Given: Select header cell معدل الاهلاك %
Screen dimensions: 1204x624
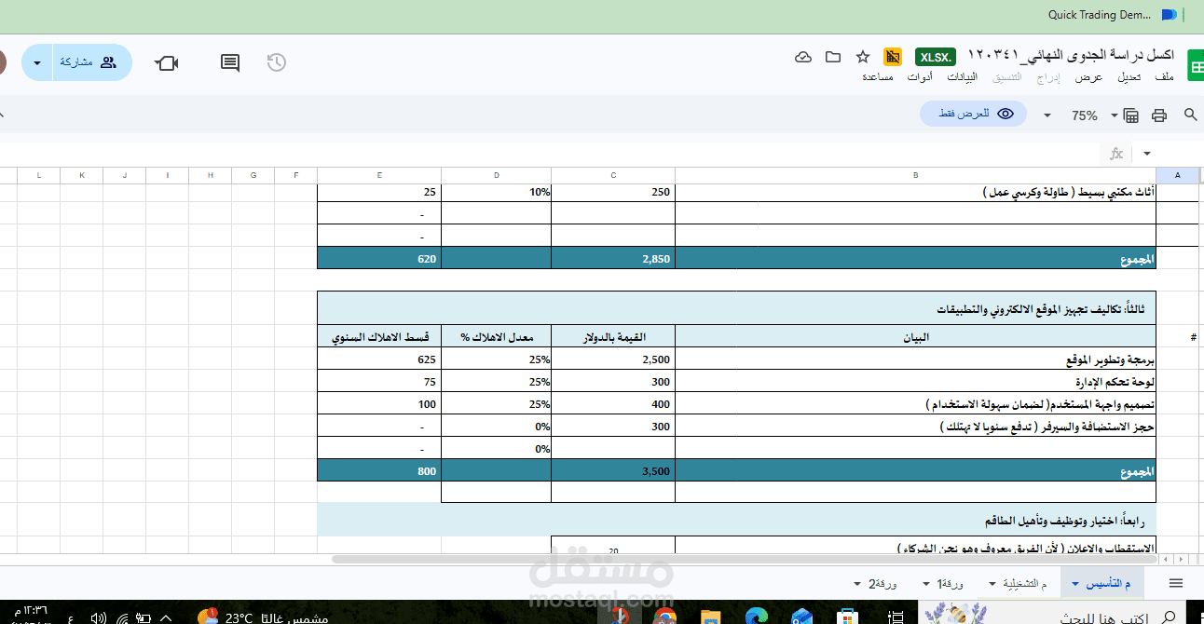Looking at the screenshot, I should pyautogui.click(x=497, y=337).
